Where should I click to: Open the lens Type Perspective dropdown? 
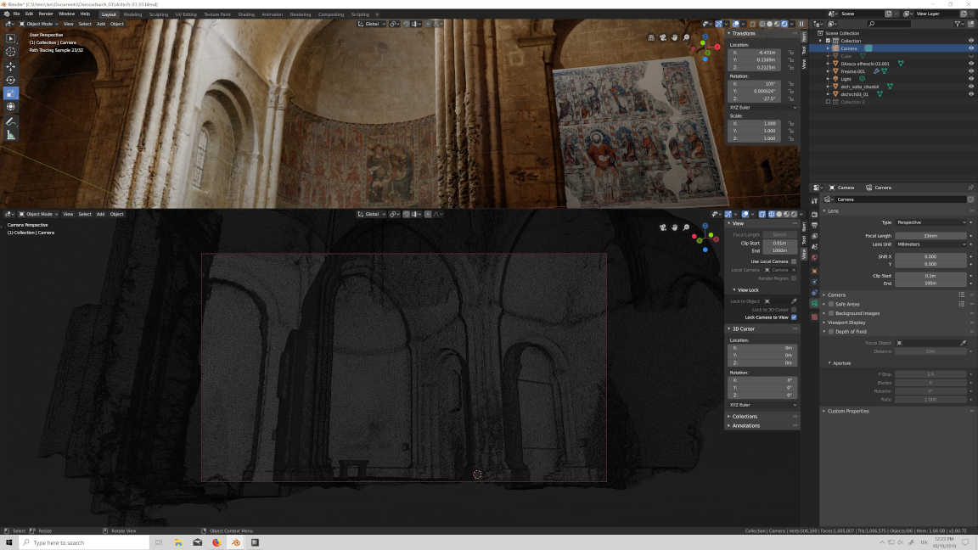pyautogui.click(x=930, y=222)
